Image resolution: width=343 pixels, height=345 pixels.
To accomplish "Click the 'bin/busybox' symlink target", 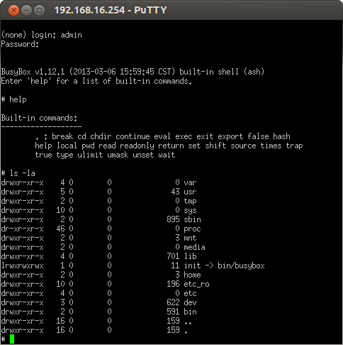I will point(241,265).
